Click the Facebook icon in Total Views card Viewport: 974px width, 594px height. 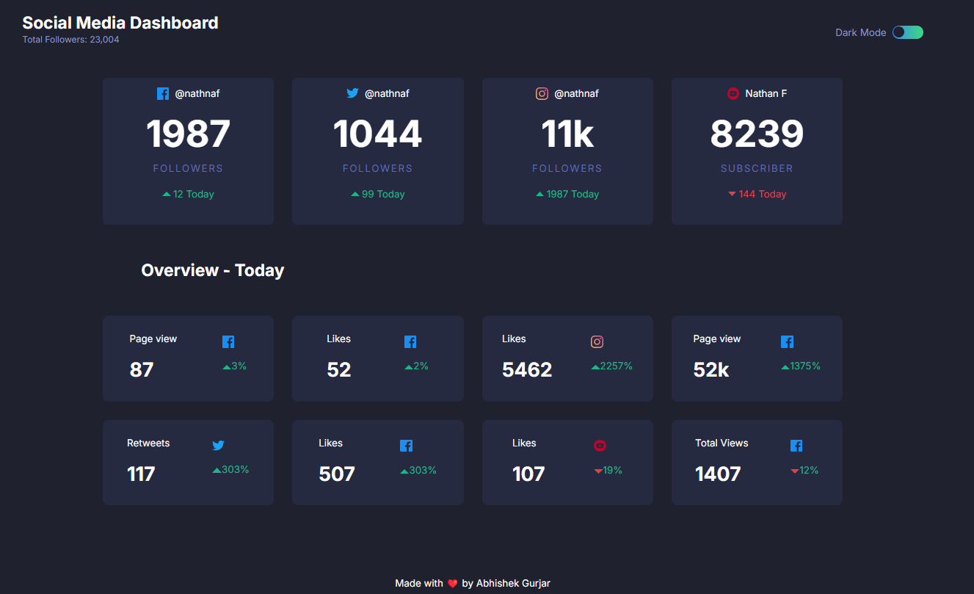click(796, 446)
